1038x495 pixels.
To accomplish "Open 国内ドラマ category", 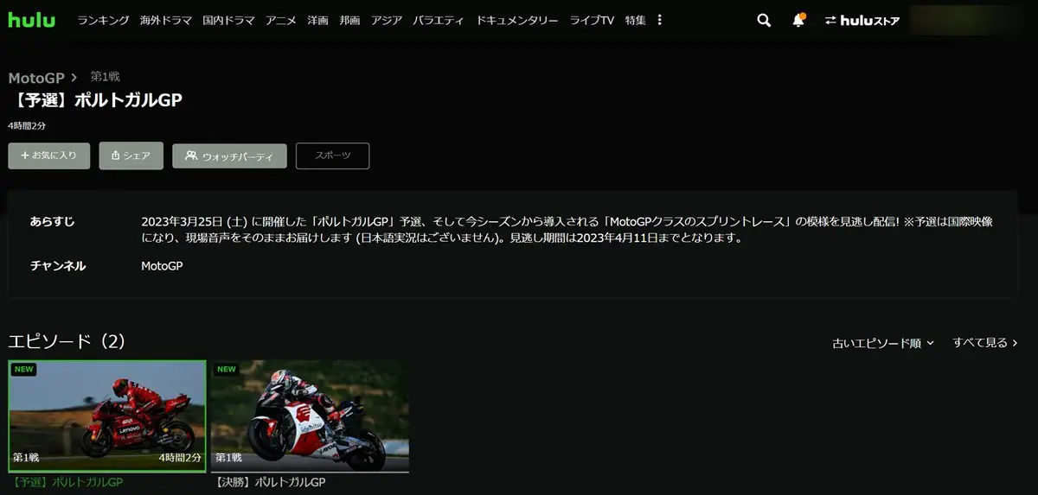I will point(228,20).
